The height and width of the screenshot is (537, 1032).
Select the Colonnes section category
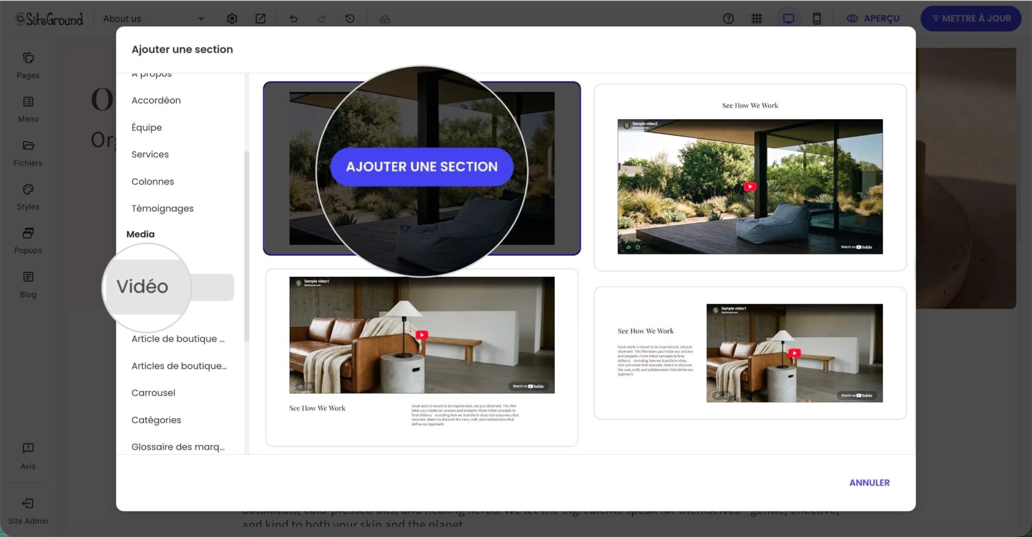(153, 182)
